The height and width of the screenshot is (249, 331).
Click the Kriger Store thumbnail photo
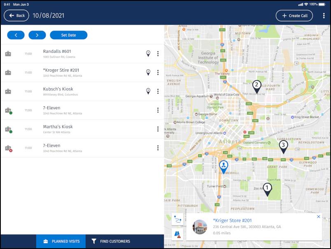200,227
